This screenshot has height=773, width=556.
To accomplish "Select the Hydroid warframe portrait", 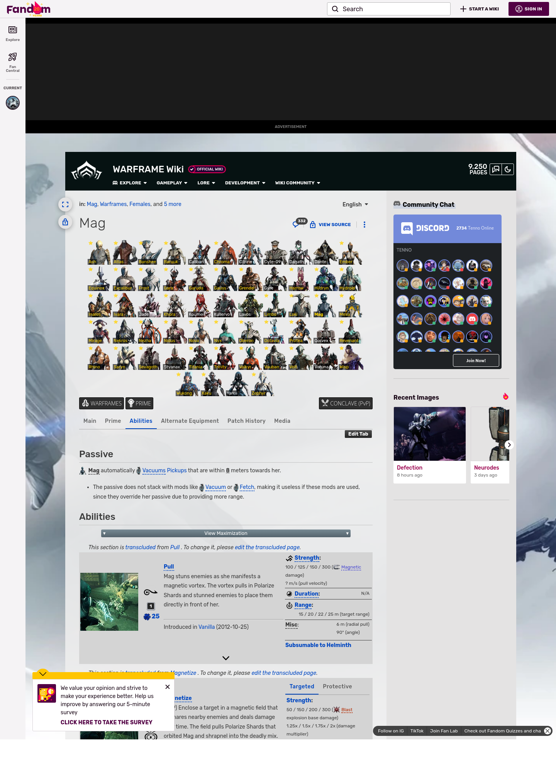I will tap(350, 279).
